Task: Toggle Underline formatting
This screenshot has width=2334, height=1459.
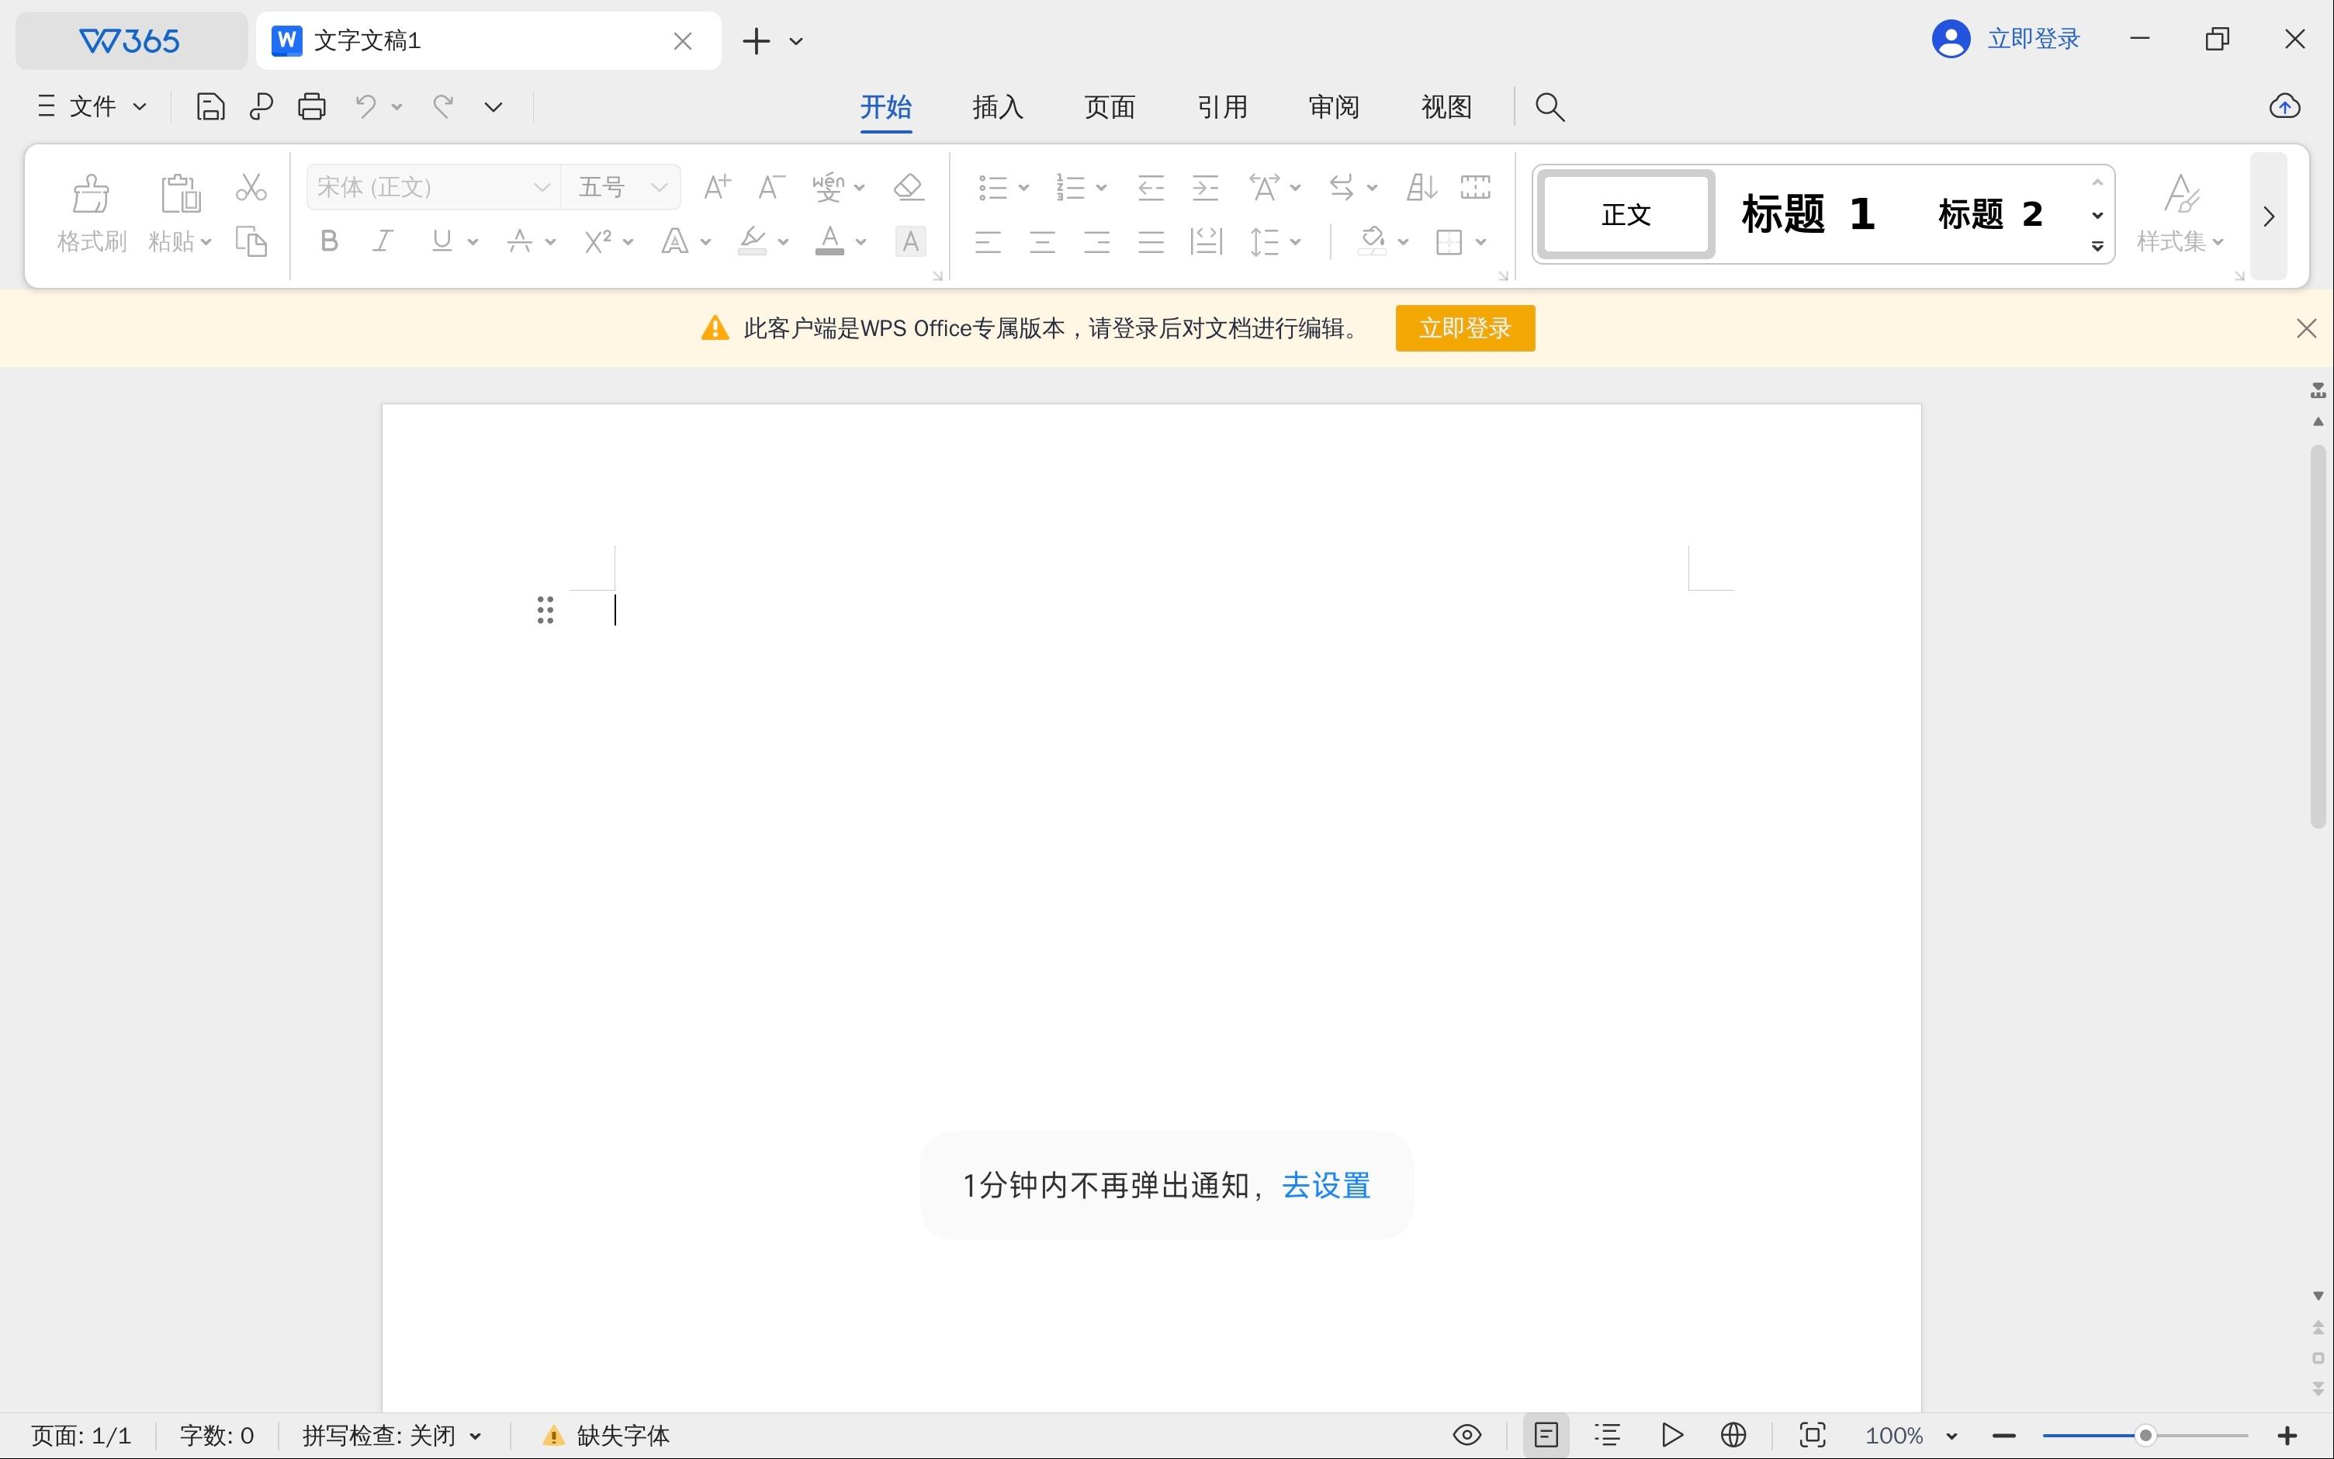Action: coord(442,241)
